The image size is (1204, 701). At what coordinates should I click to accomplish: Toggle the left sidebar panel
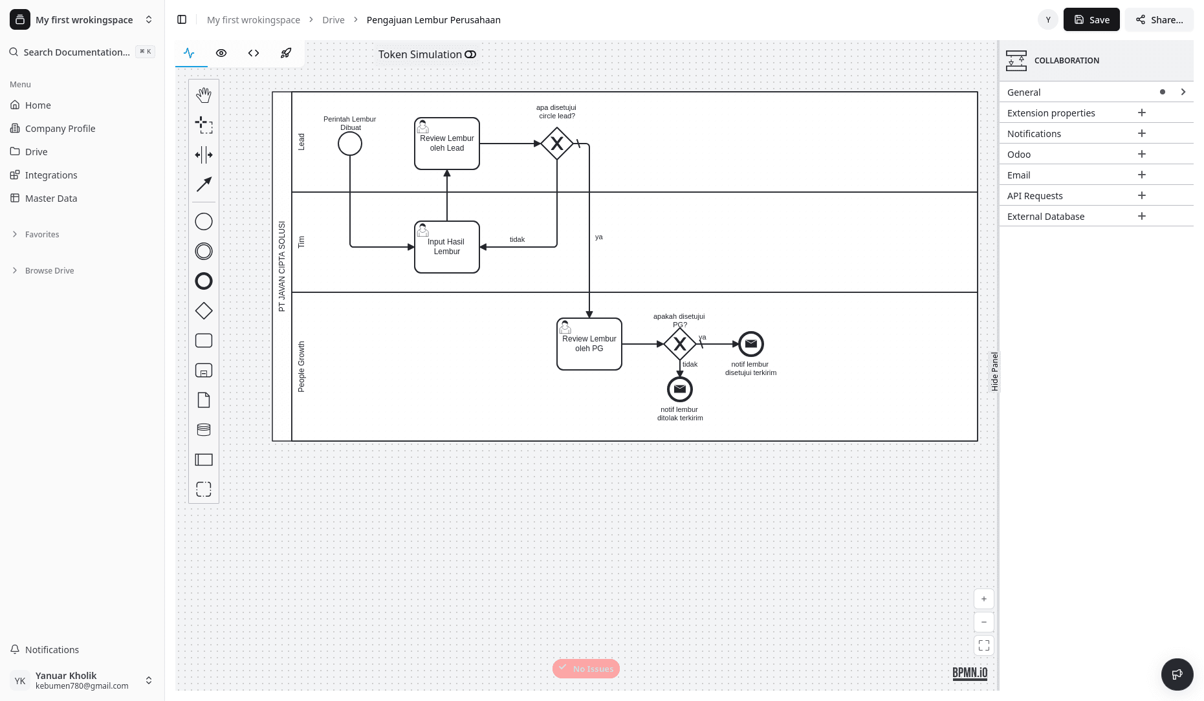coord(182,20)
